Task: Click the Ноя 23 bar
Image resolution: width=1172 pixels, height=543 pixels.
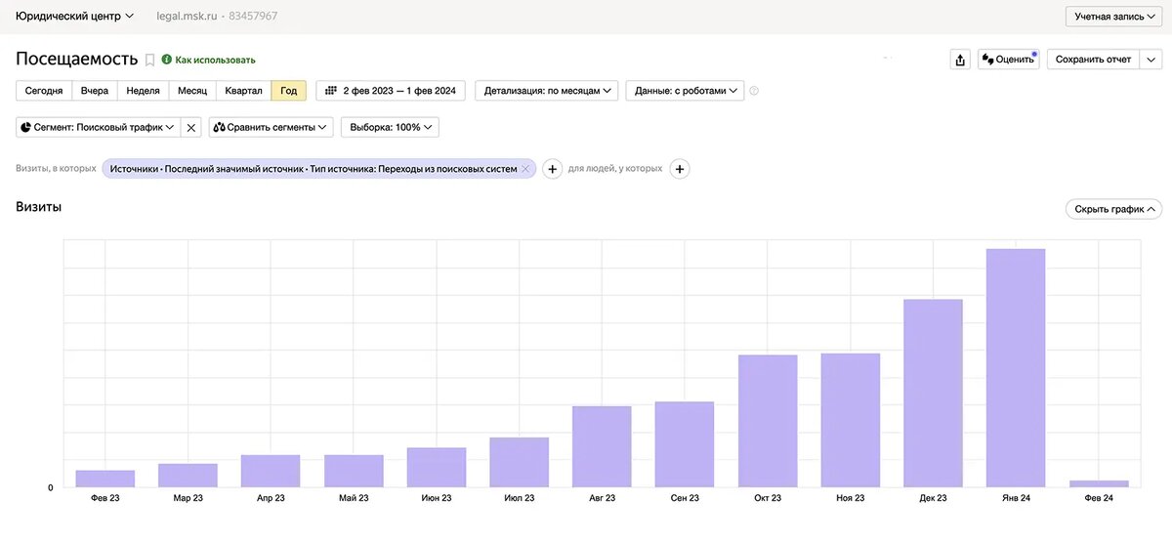Action: tap(851, 420)
